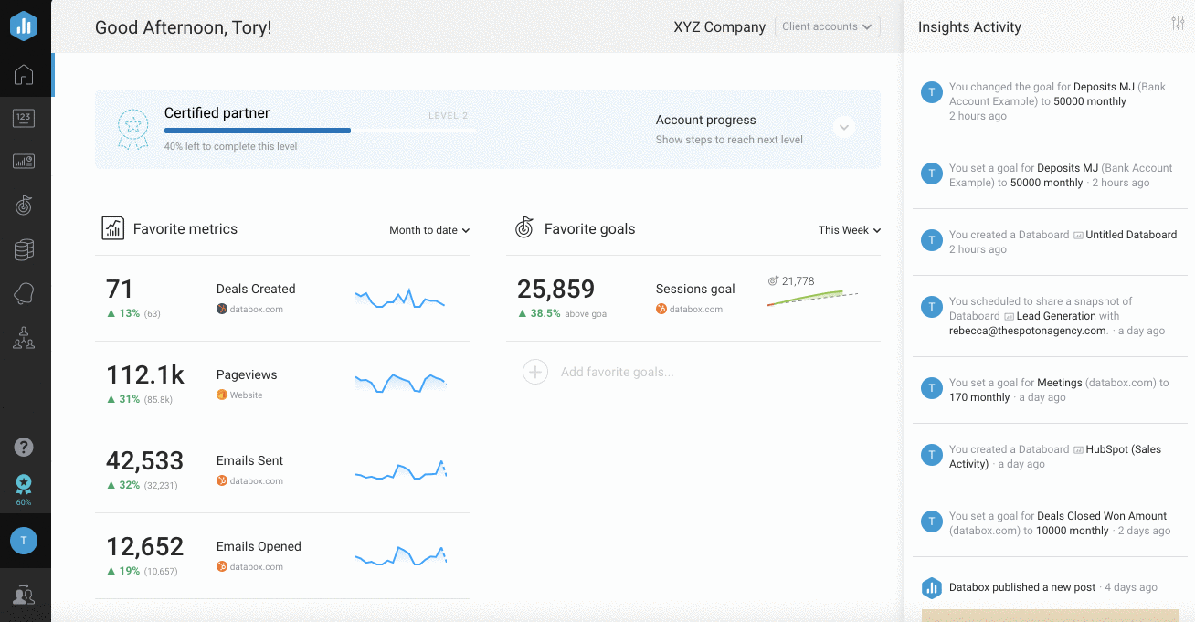Open Tory's profile avatar
The width and height of the screenshot is (1195, 622).
click(x=25, y=541)
